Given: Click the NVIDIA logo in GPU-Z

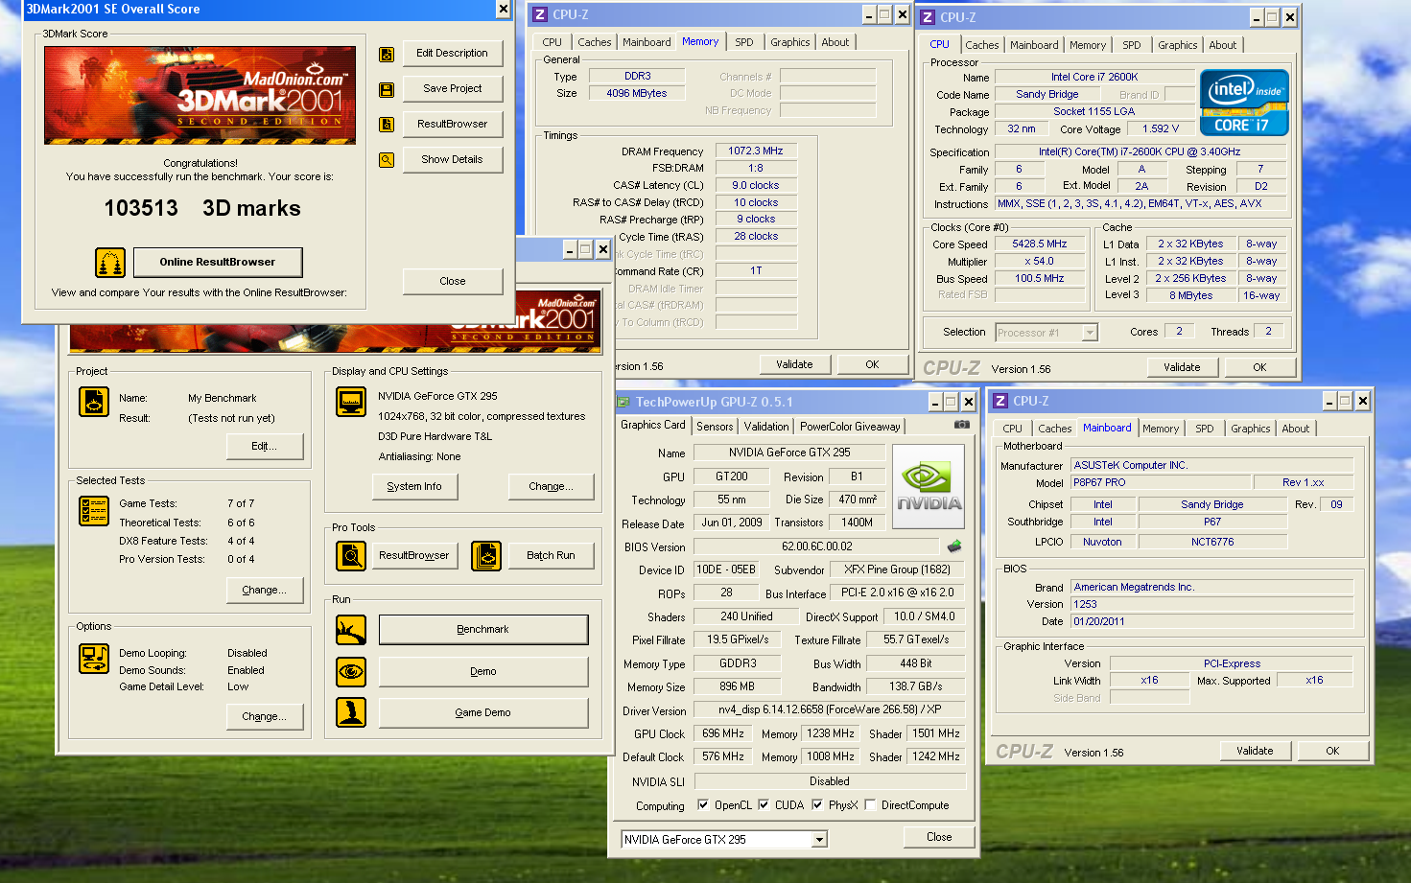Looking at the screenshot, I should (x=929, y=487).
